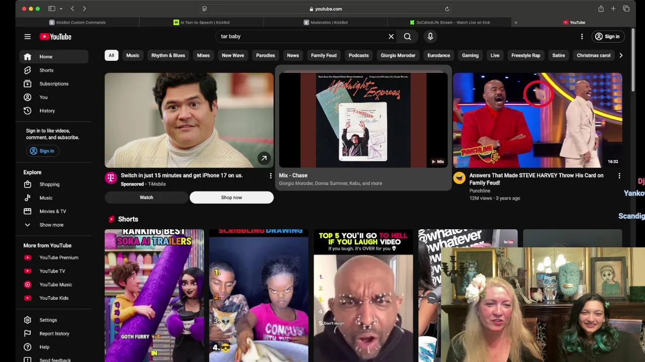Open History in the sidebar

[54, 111]
